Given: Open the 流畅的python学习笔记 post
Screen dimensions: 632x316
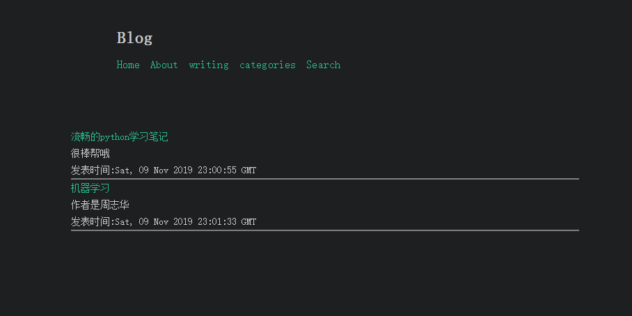Looking at the screenshot, I should [119, 137].
